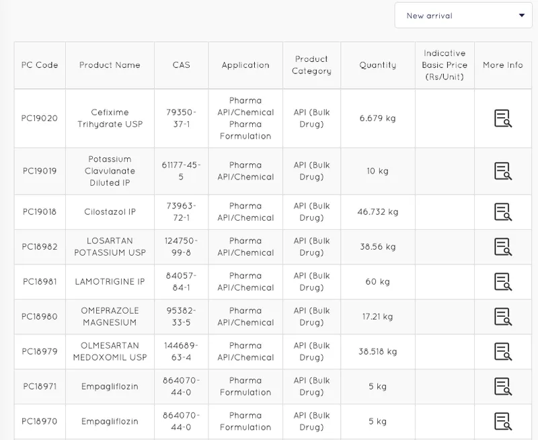Click the CAS column header
This screenshot has height=440, width=538.
tap(181, 65)
